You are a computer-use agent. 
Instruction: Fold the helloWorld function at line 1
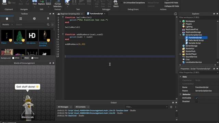click(x=63, y=17)
